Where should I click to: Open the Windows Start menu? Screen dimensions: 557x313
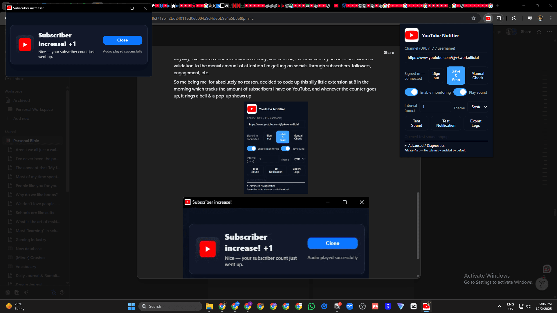coord(131,306)
